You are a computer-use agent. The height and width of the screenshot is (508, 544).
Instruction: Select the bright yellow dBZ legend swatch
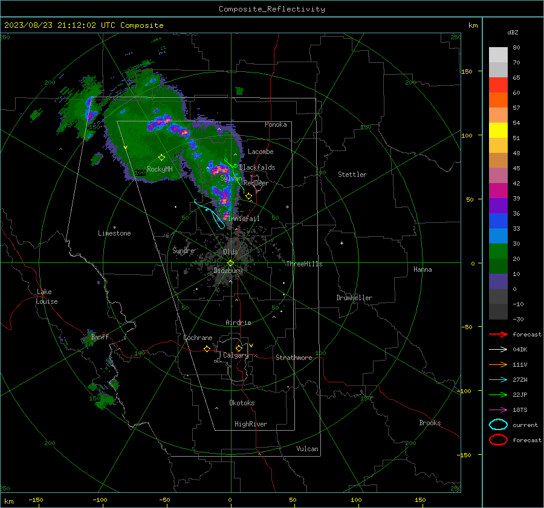[x=498, y=130]
